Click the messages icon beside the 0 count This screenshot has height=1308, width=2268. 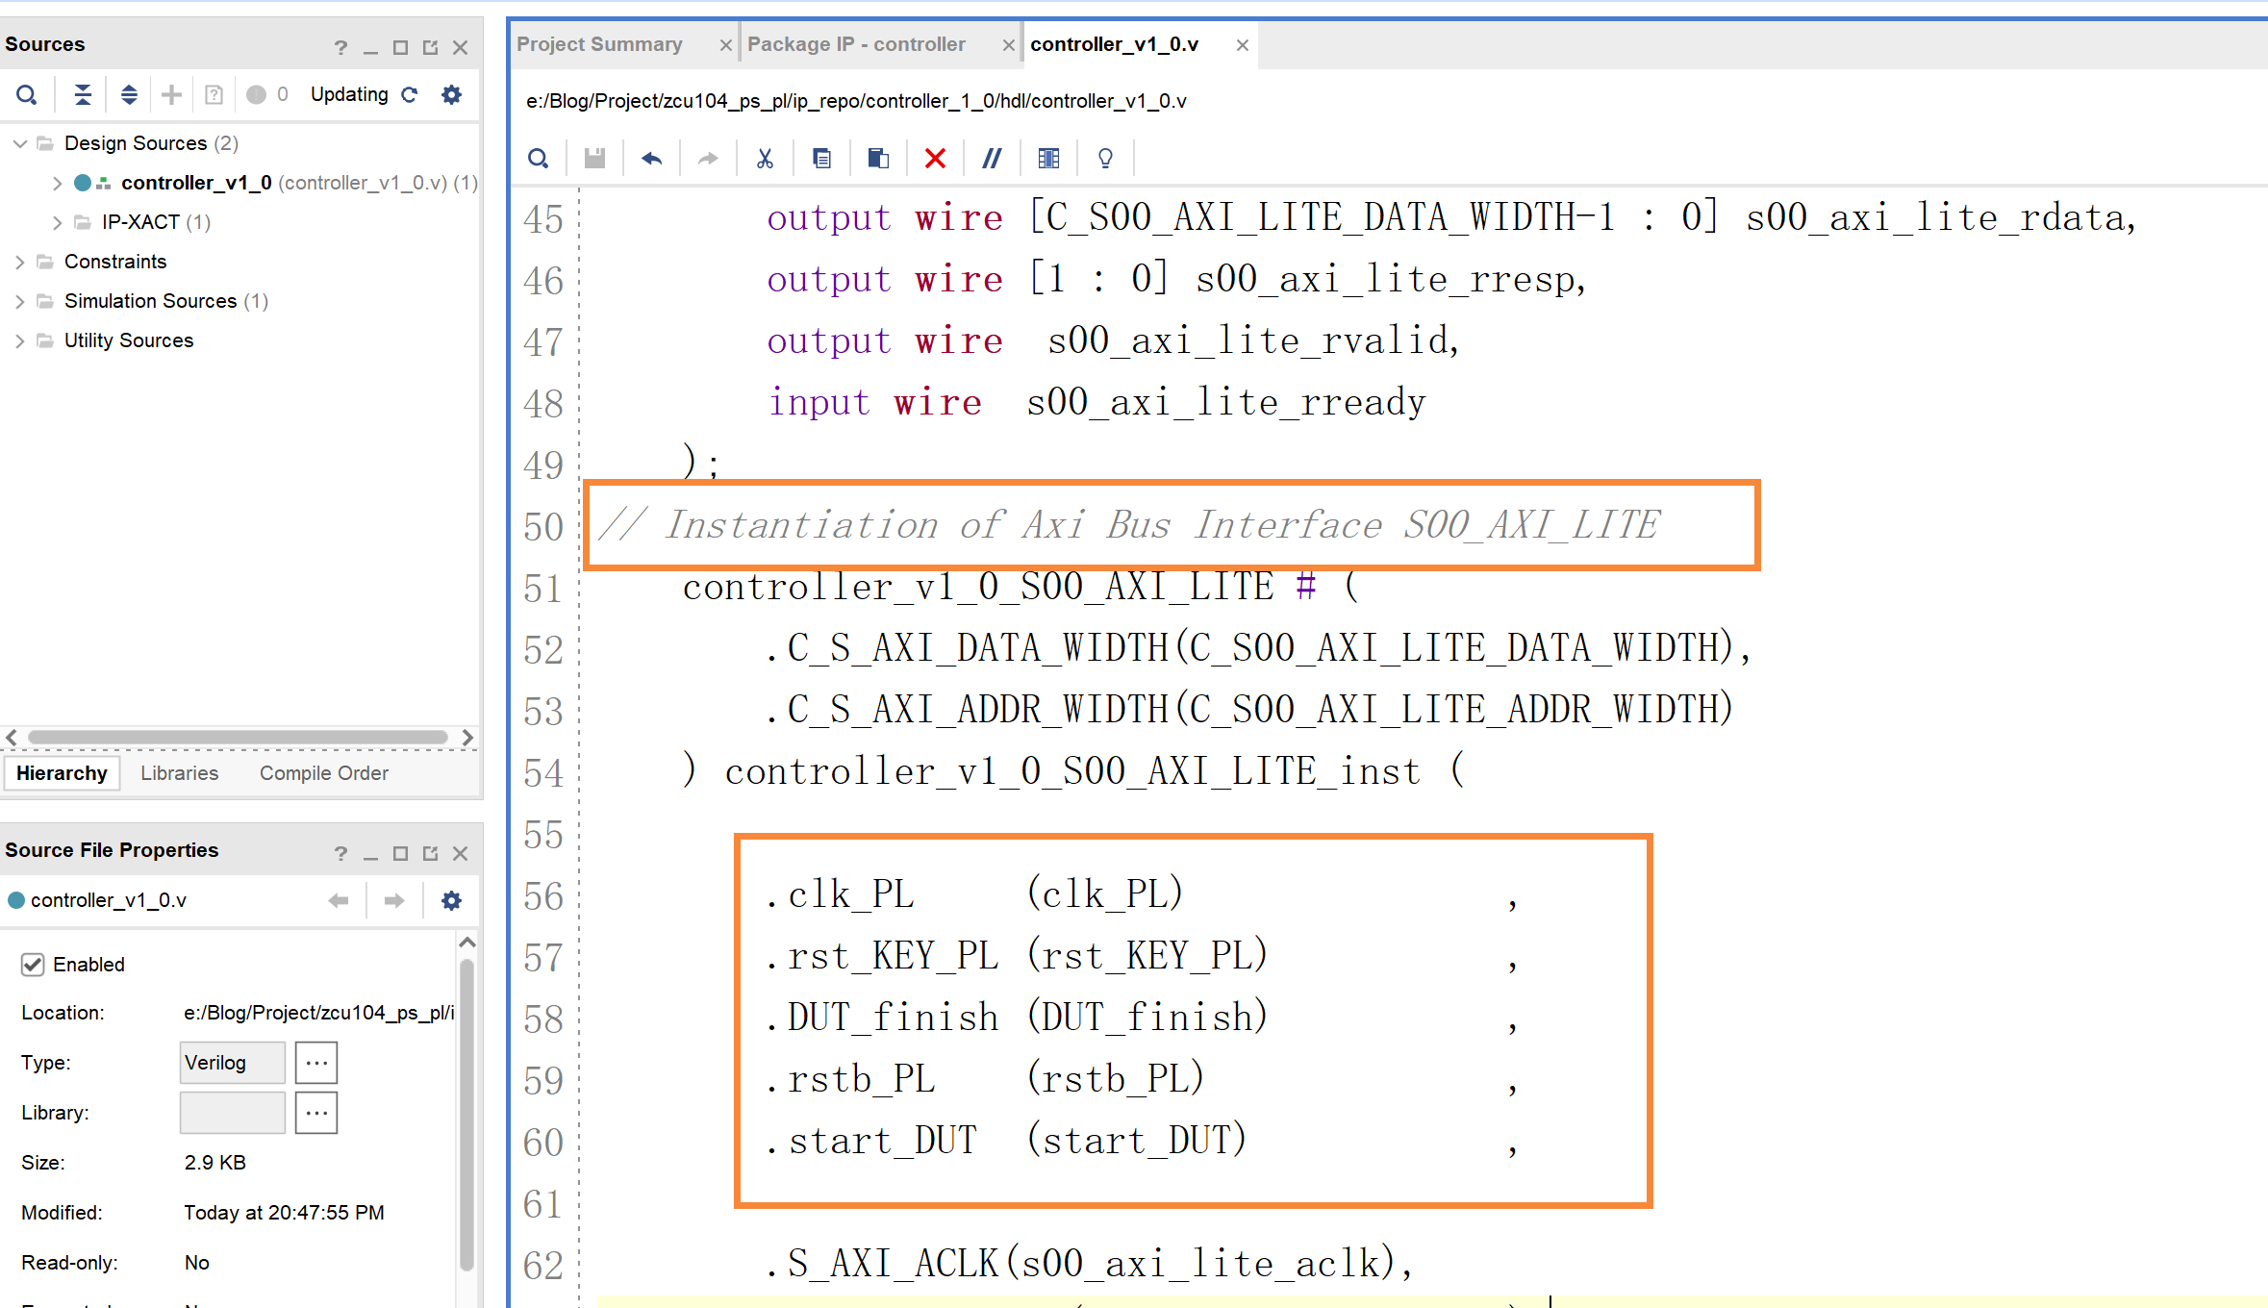pos(256,94)
